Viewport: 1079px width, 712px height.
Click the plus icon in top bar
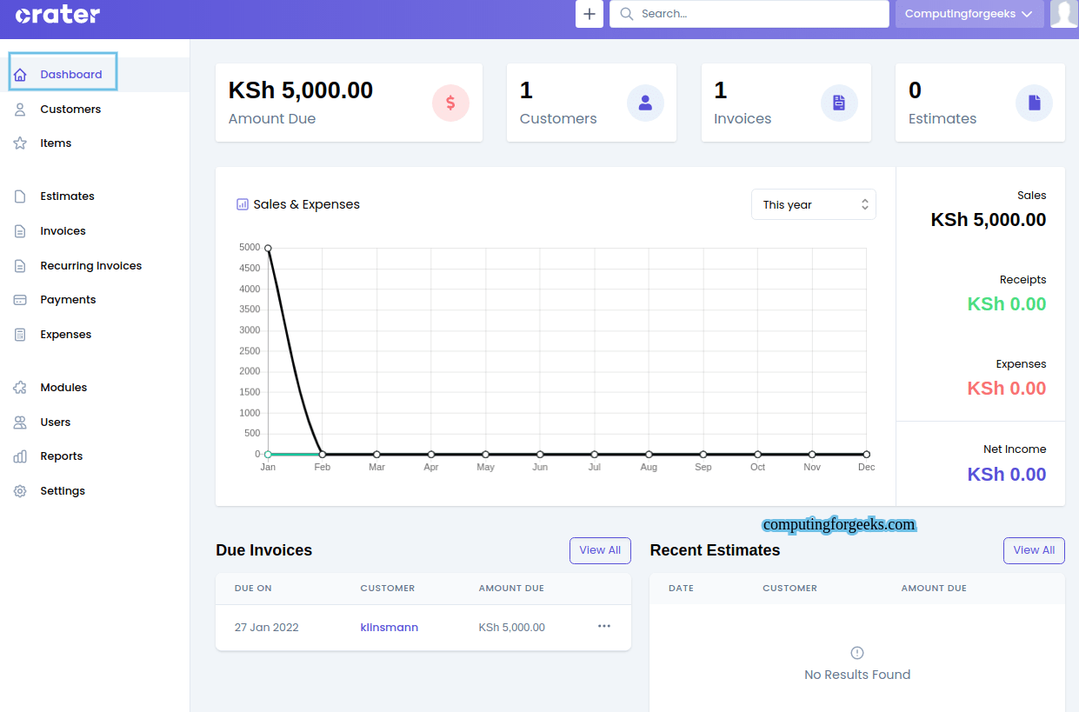589,14
